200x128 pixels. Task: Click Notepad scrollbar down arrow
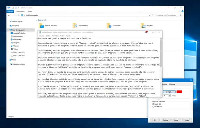tap(161, 96)
